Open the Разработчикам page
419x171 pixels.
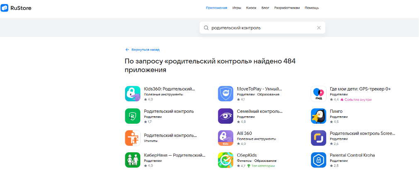(287, 8)
